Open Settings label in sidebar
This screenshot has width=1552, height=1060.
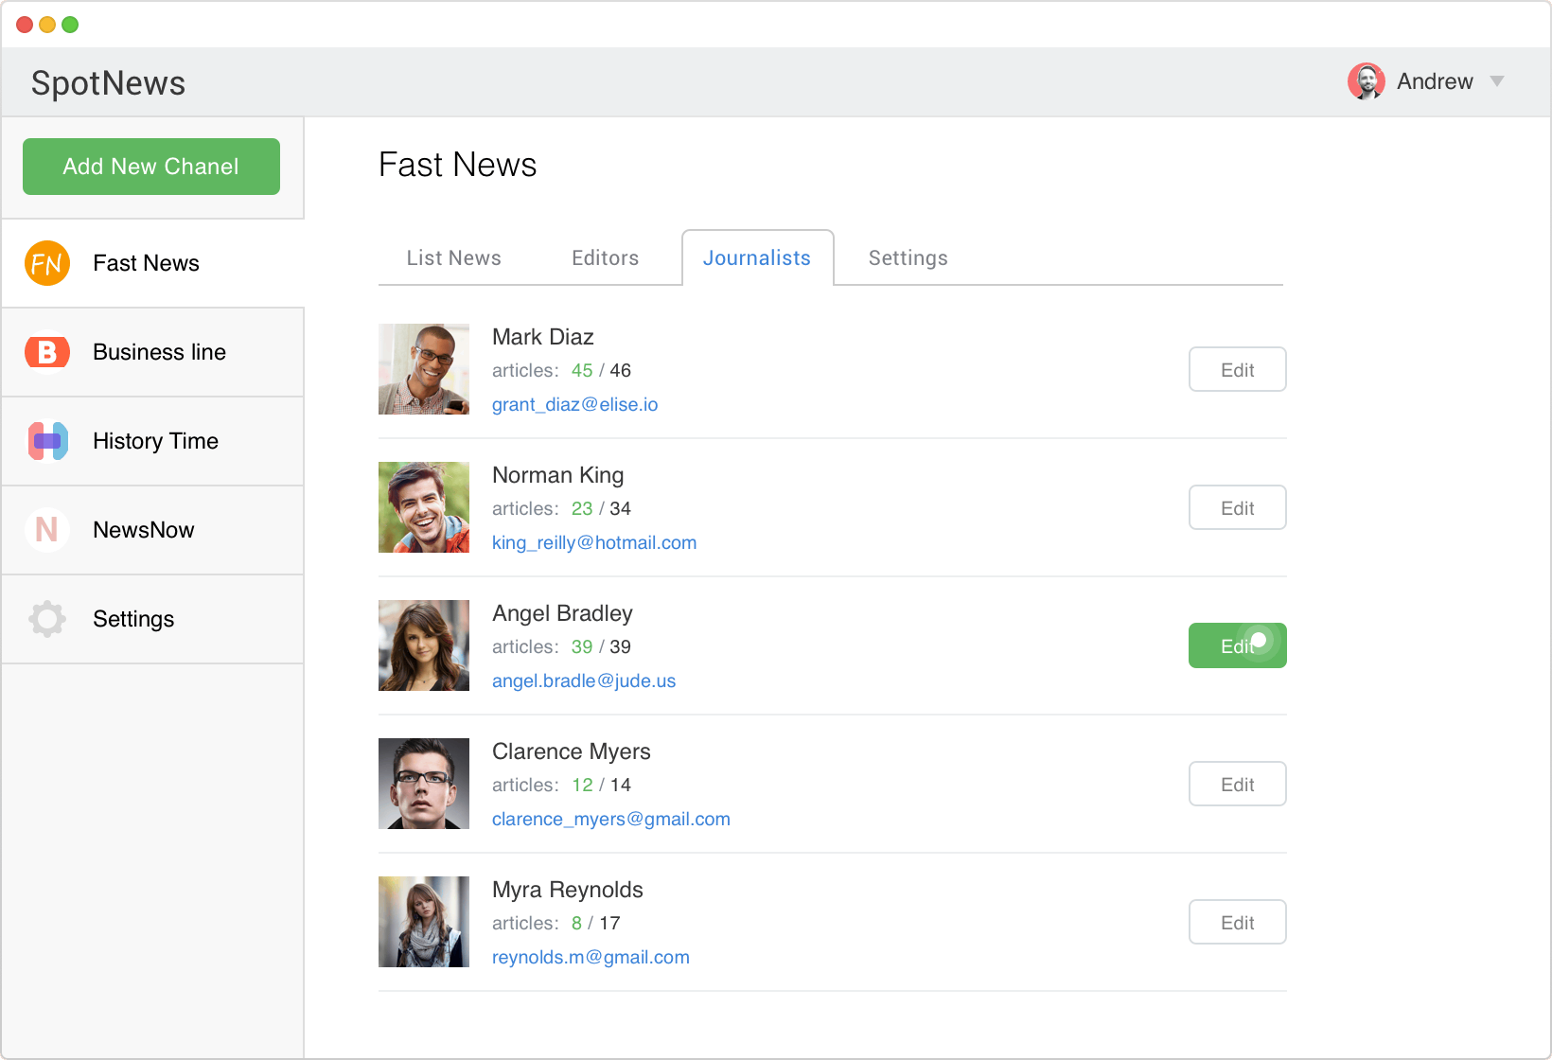click(x=133, y=619)
